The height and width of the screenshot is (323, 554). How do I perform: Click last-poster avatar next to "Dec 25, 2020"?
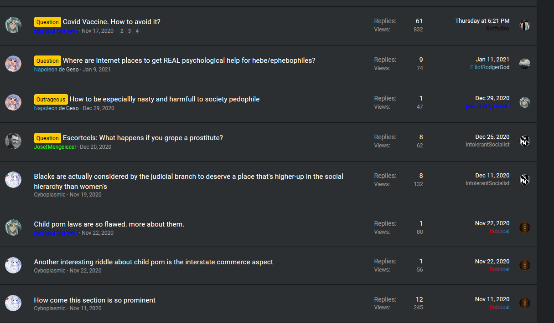(x=525, y=141)
